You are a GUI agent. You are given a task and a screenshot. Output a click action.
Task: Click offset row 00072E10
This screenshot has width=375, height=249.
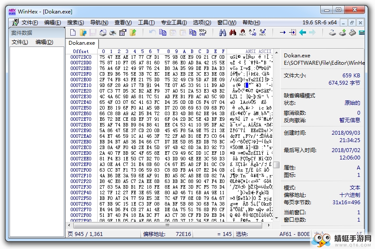pyautogui.click(x=81, y=85)
